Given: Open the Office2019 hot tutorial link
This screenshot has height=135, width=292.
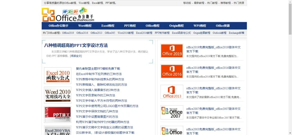Looking at the screenshot, I should (x=68, y=33).
